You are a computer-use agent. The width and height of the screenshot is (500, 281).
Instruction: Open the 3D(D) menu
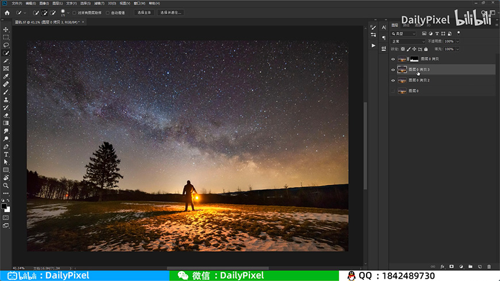click(x=112, y=3)
